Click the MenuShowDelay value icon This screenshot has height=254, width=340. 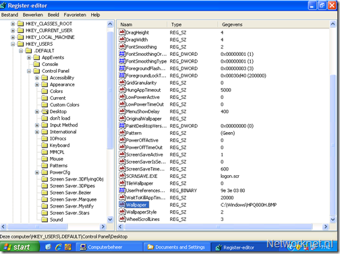click(x=121, y=111)
